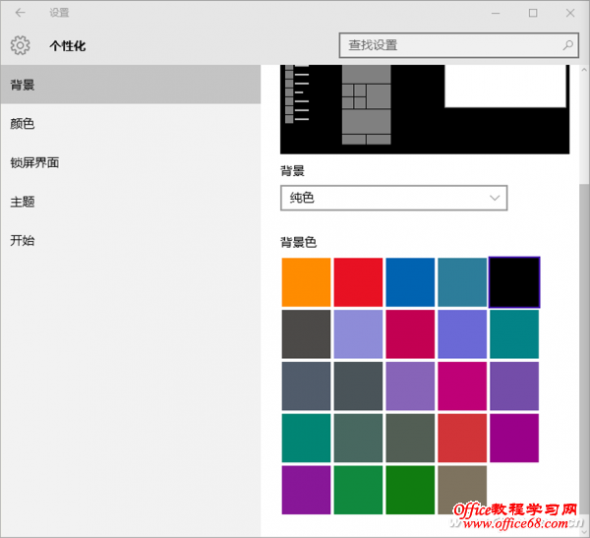Maximize the settings window
This screenshot has width=590, height=538.
[533, 14]
